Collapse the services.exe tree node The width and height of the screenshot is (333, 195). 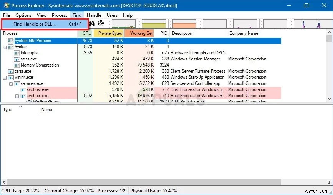click(x=11, y=84)
